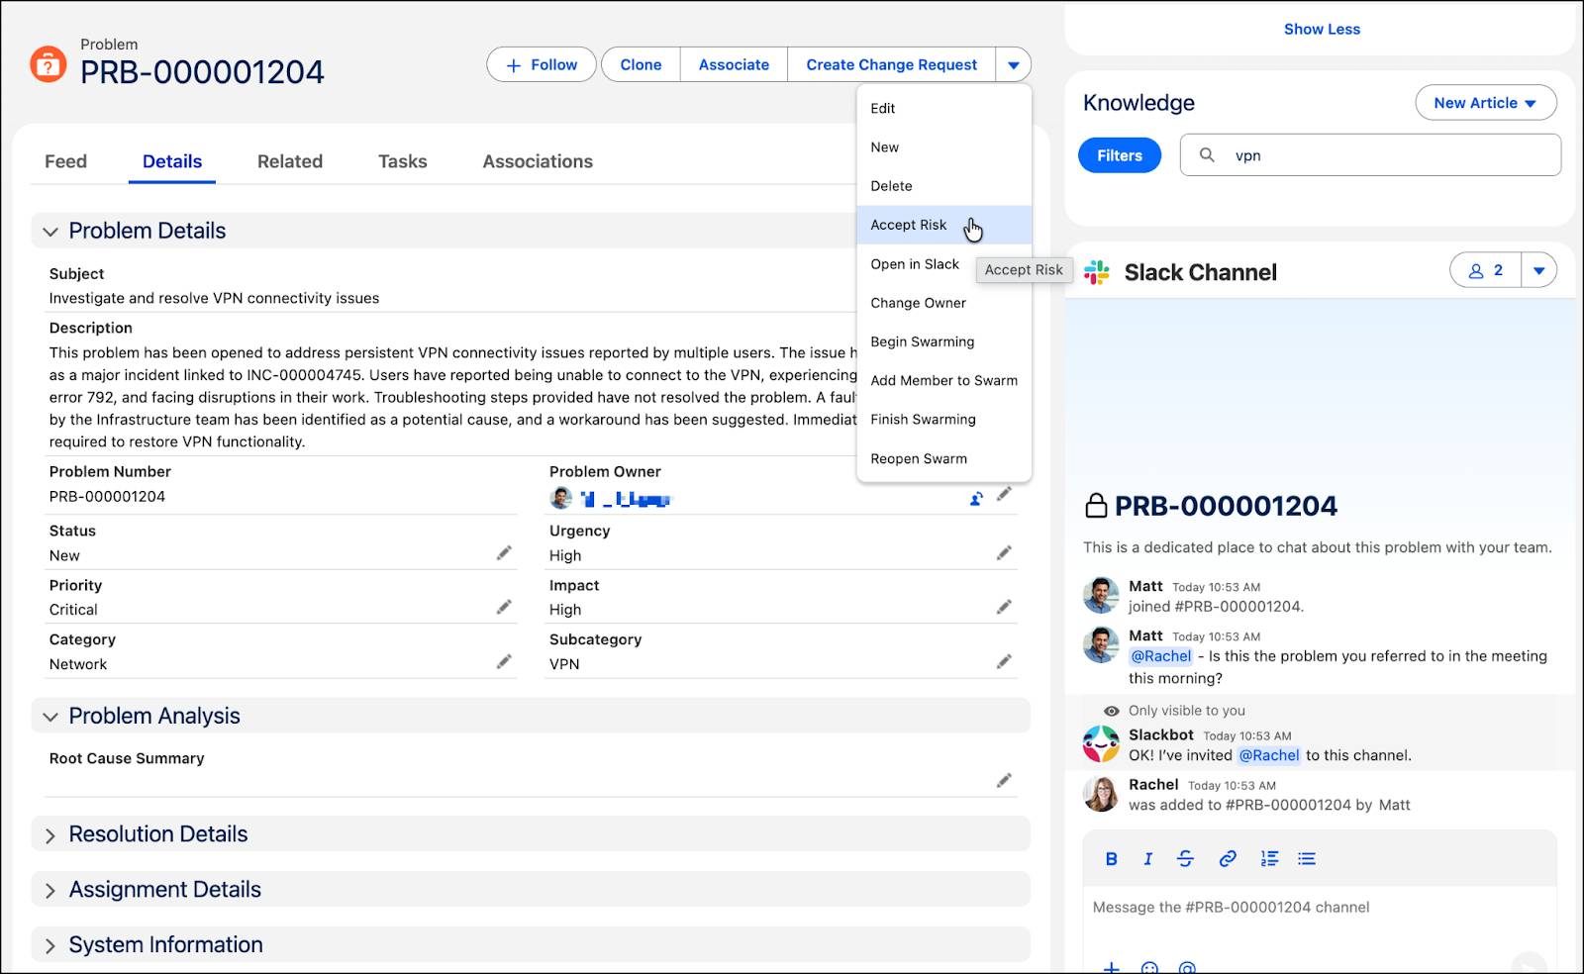This screenshot has width=1584, height=974.
Task: Apply strikethrough in the Slack composer
Action: click(1185, 859)
